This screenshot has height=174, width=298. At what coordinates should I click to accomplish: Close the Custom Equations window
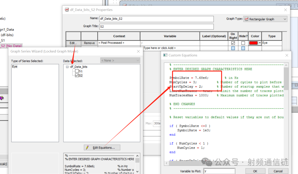coord(287,55)
